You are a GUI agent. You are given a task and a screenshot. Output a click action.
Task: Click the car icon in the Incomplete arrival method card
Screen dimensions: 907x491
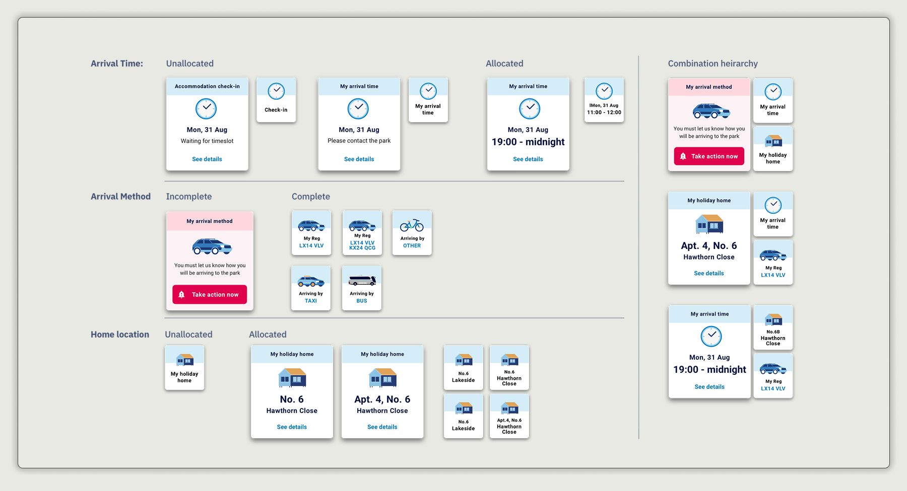[212, 247]
